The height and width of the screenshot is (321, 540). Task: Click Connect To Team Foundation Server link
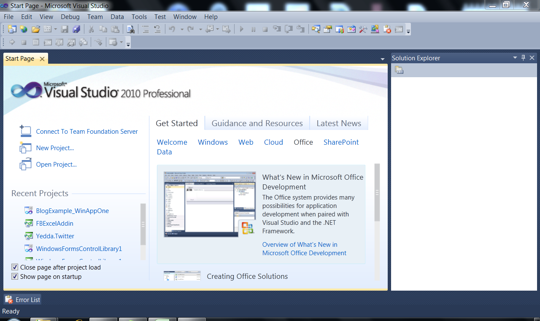click(x=87, y=132)
